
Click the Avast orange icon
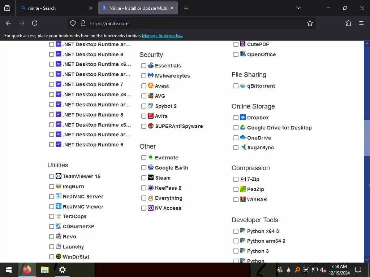tap(151, 85)
